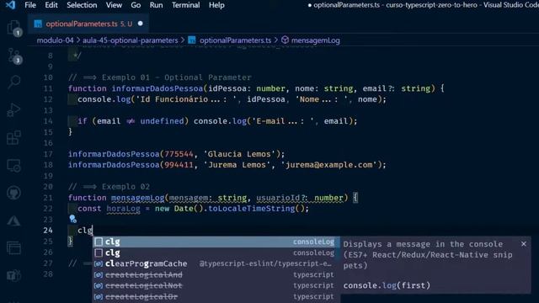The height and width of the screenshot is (303, 539).
Task: Choose createLogicalOr suggestion
Action: [x=216, y=296]
